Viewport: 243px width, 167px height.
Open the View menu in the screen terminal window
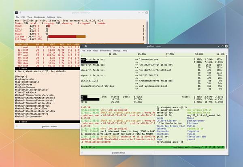[30, 17]
